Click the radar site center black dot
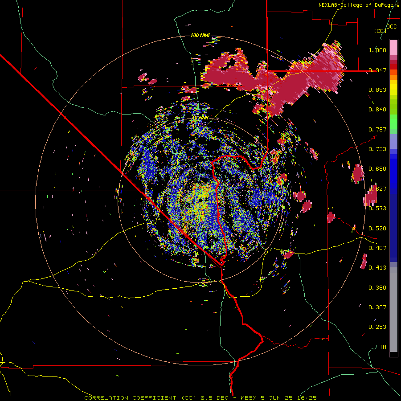The image size is (401, 401). [x=201, y=200]
